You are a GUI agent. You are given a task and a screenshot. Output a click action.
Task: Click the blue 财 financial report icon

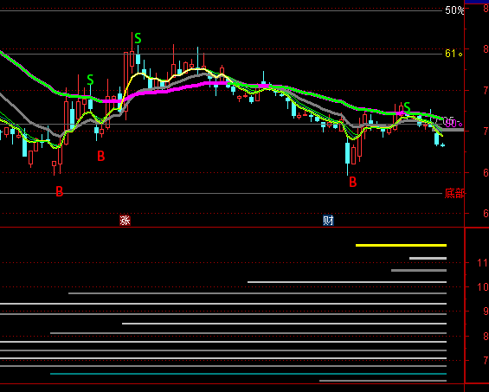pos(328,221)
